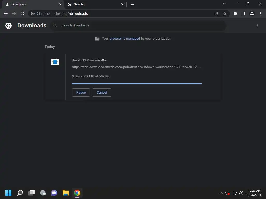Toggle the side panel icon

(244, 13)
